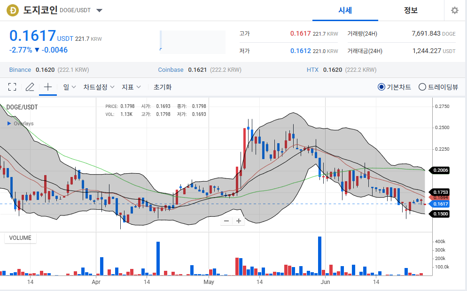Click the blue 0.1617 price label on the axis

pos(441,203)
